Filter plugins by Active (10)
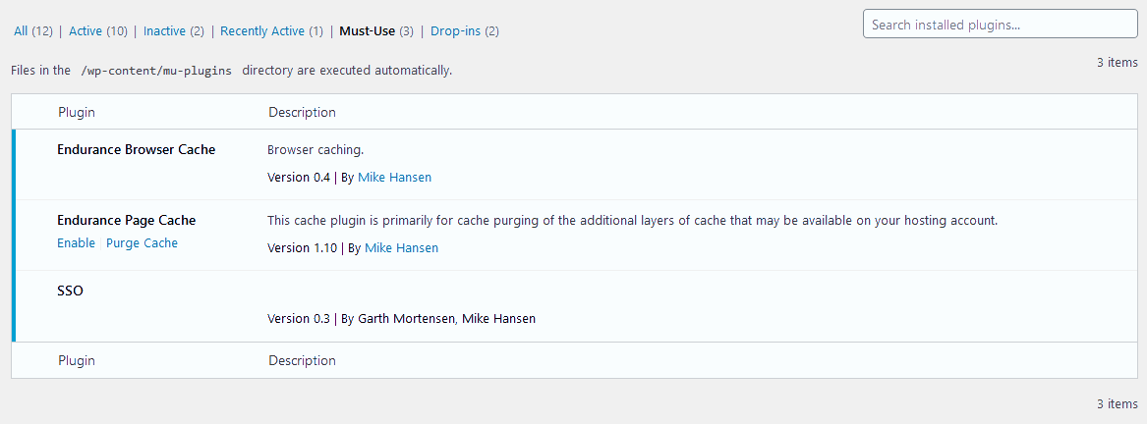The height and width of the screenshot is (424, 1147). (x=98, y=31)
